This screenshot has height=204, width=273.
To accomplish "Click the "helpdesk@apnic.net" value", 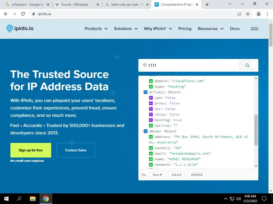I will (x=190, y=154).
